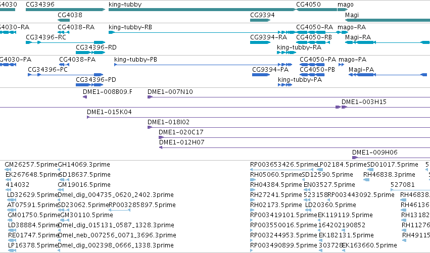The image size is (430, 253).
Task: Click the Magi-RA transcript feature
Action: [388, 42]
